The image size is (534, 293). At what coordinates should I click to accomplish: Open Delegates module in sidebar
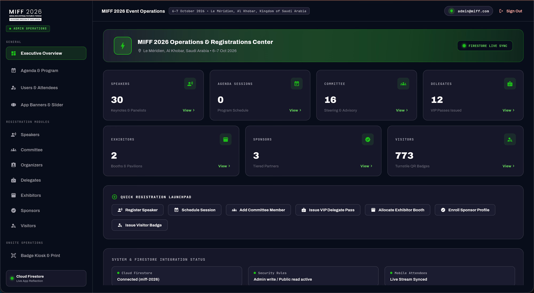click(46, 180)
